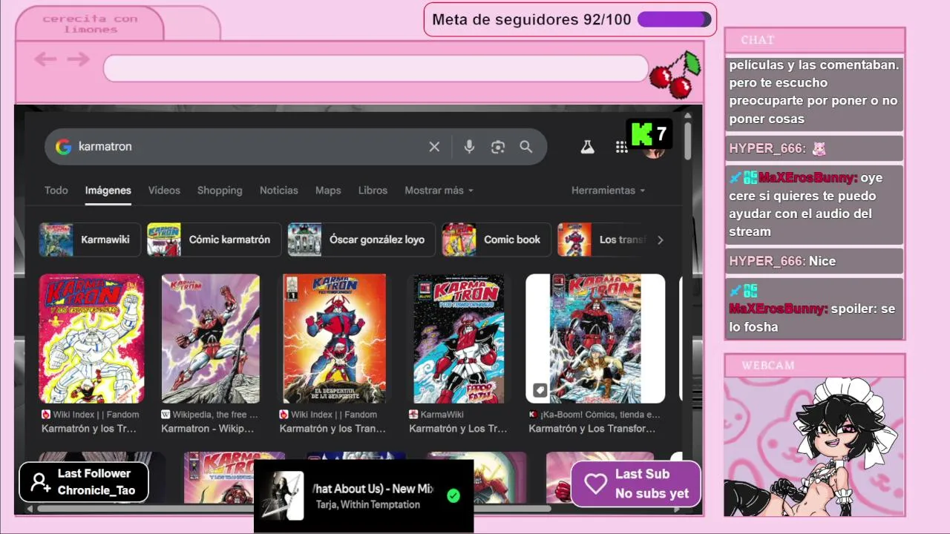
Task: Open Wikipedia Karmatron result link
Action: click(210, 421)
